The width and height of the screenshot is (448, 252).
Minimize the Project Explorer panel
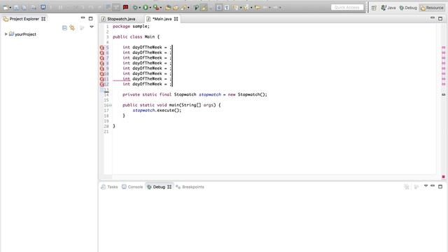click(x=83, y=17)
